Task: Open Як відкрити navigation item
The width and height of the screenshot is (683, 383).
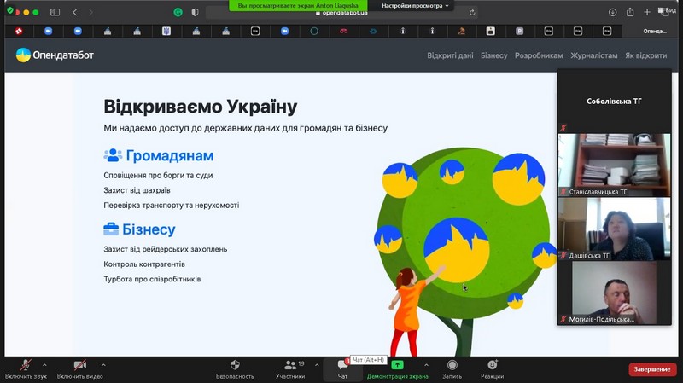Action: [x=646, y=55]
